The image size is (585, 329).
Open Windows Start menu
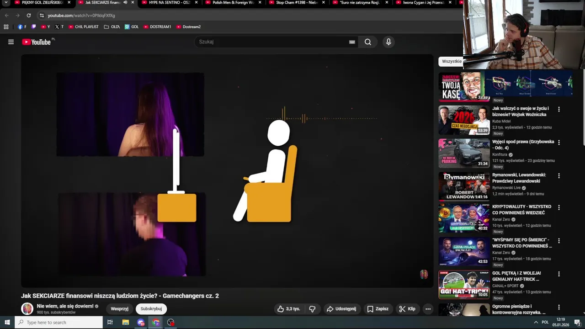tap(7, 322)
